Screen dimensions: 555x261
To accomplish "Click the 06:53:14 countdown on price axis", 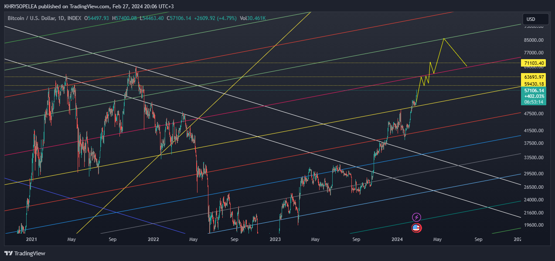I will click(x=534, y=102).
